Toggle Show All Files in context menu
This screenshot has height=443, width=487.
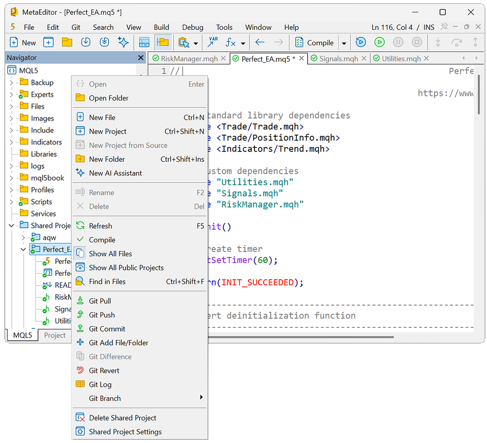[140, 254]
